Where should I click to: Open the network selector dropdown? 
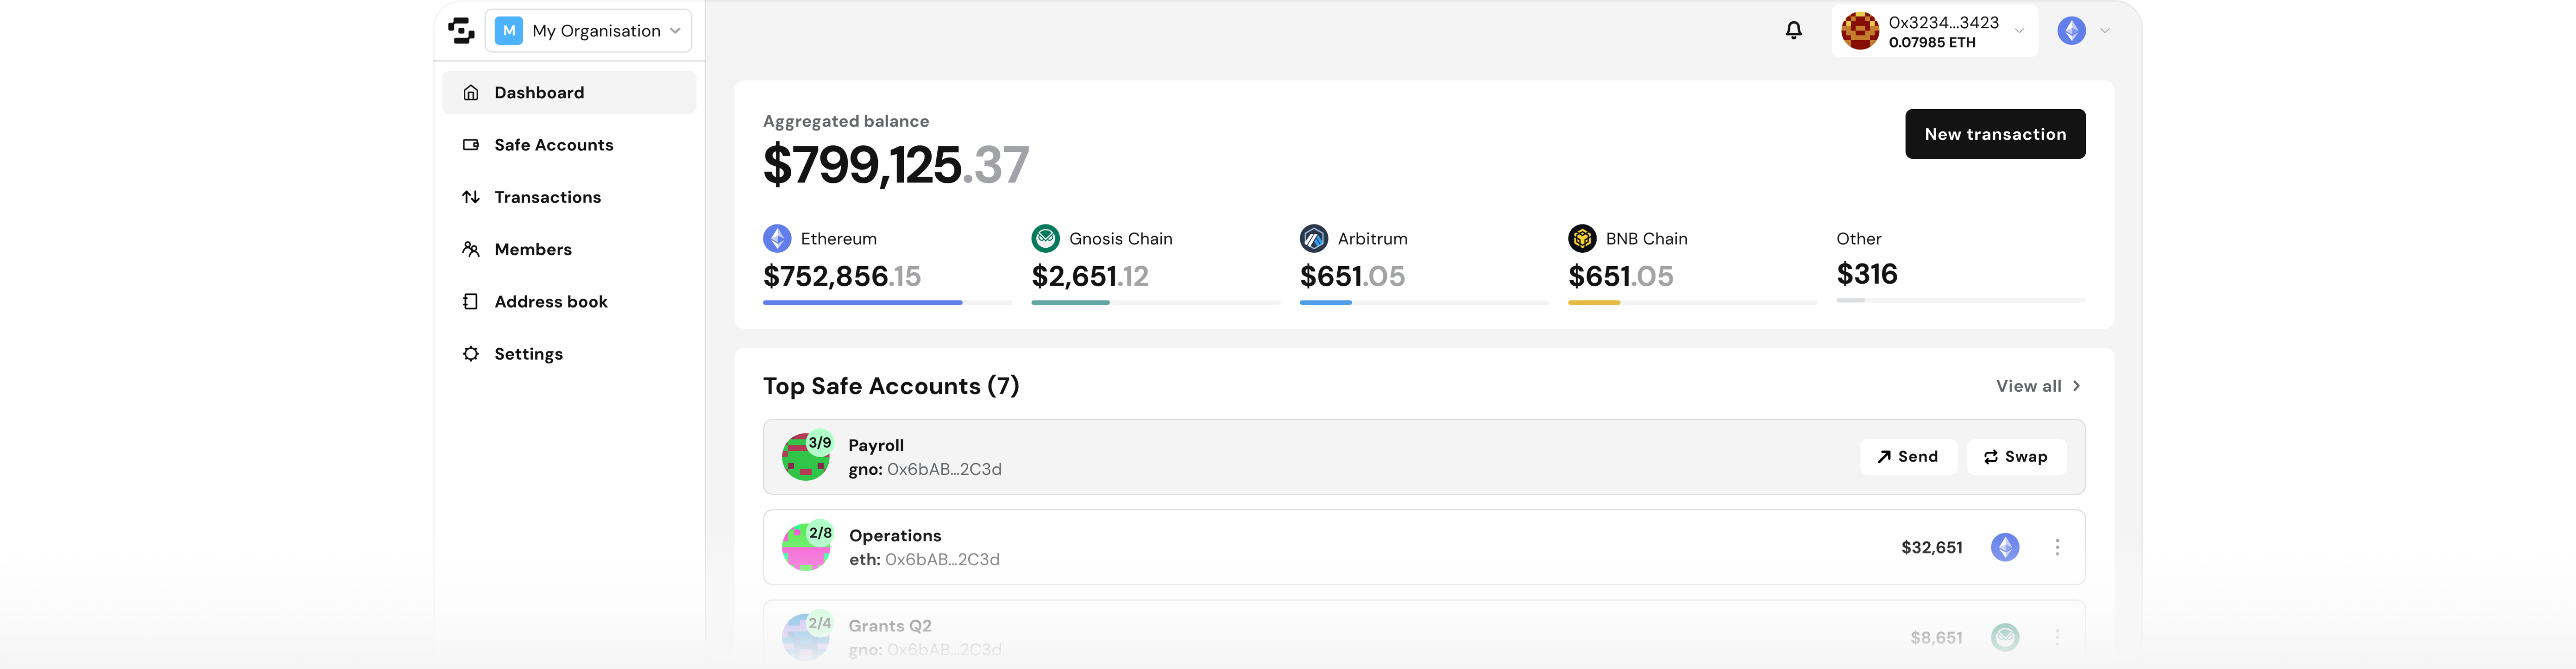(x=2084, y=31)
